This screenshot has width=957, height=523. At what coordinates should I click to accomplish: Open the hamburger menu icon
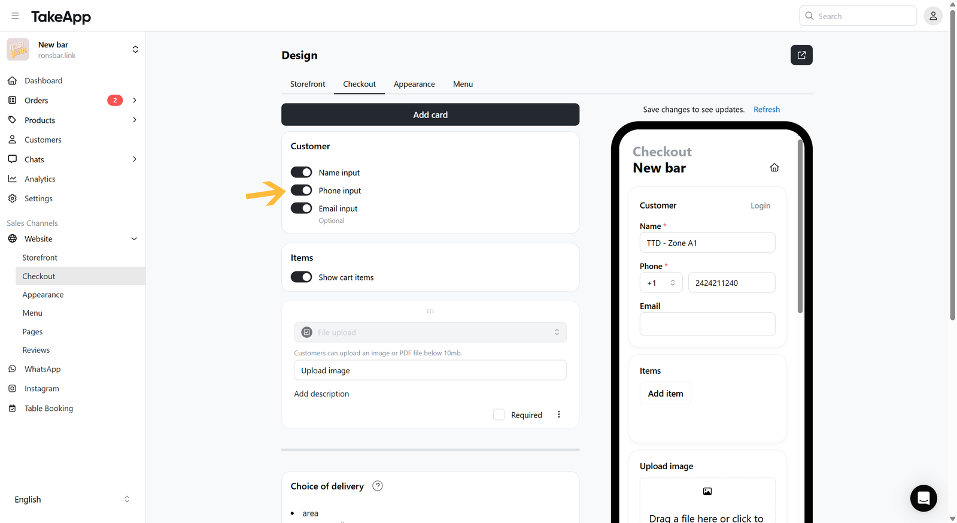(x=16, y=16)
